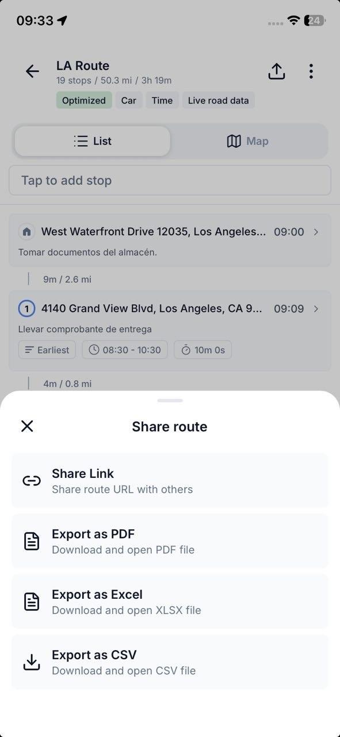
Task: Tap the Tap to add stop field
Action: (170, 180)
